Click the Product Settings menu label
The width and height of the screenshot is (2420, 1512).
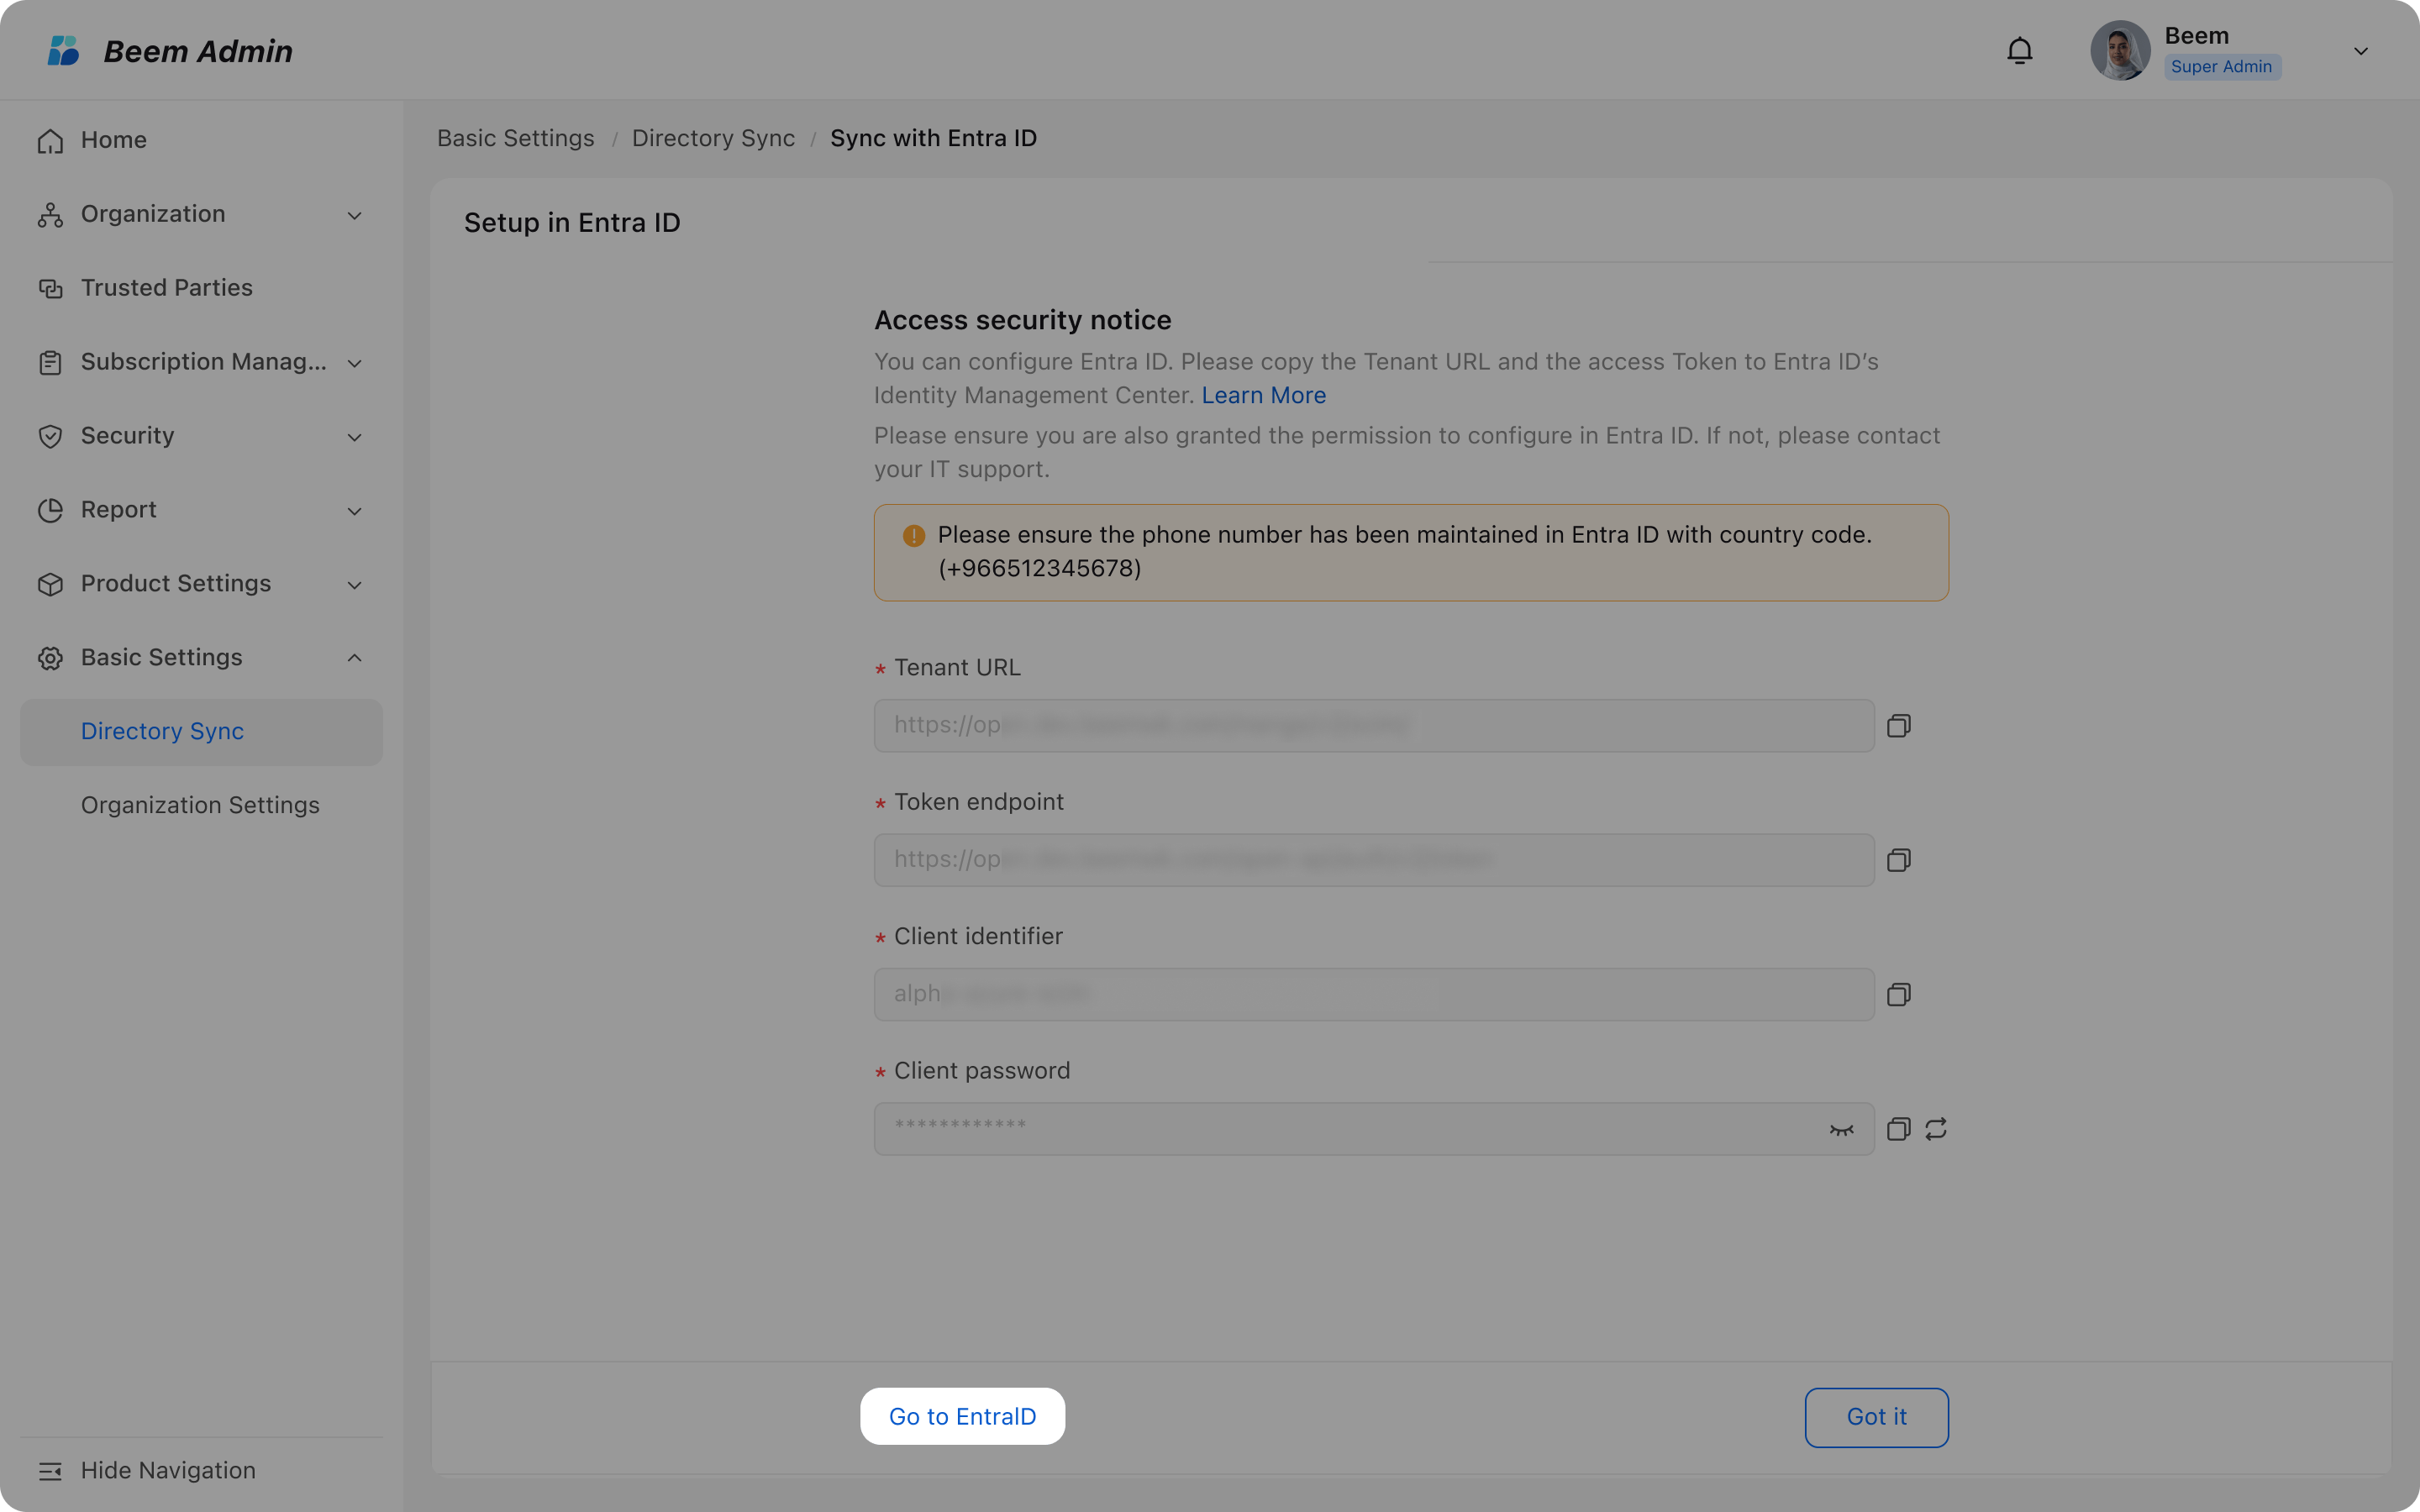pos(176,584)
